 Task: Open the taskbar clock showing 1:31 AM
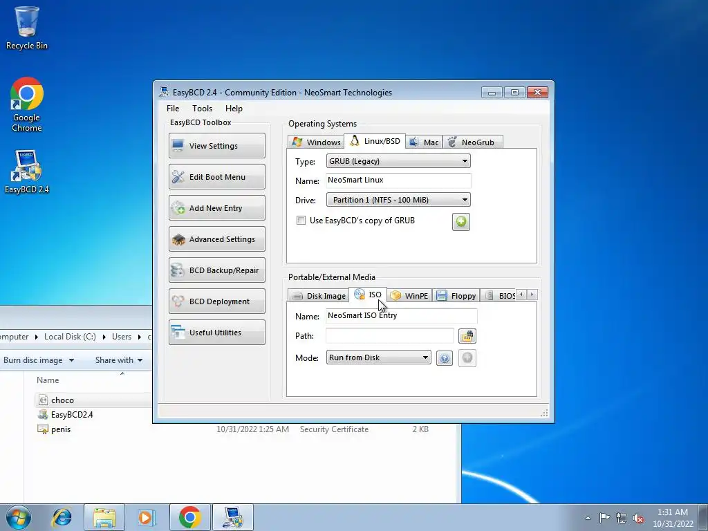673,518
